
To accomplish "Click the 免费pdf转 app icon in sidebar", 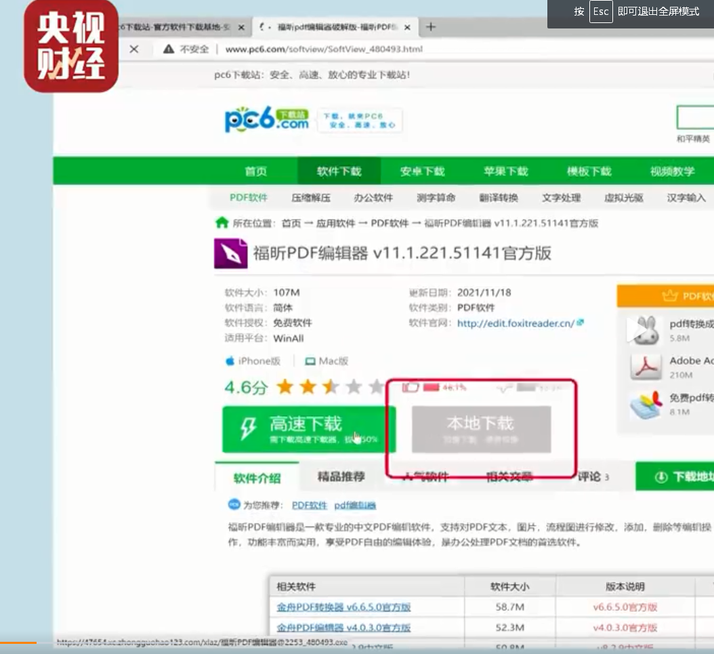I will pos(646,404).
